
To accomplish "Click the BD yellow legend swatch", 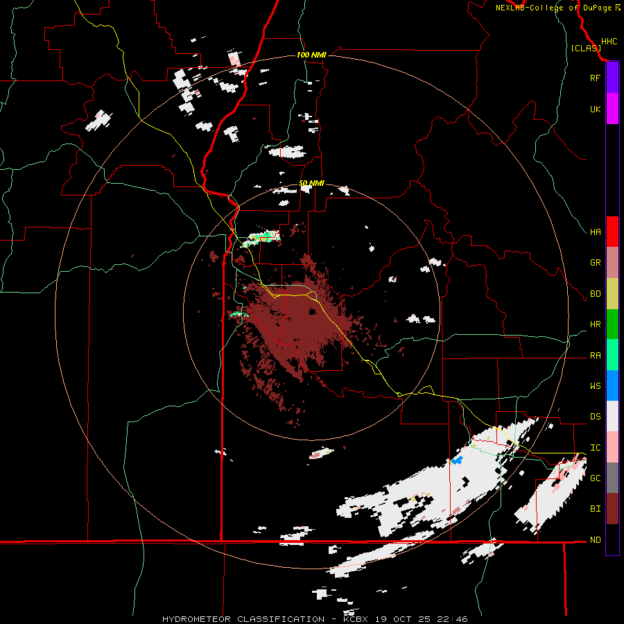I will point(612,293).
